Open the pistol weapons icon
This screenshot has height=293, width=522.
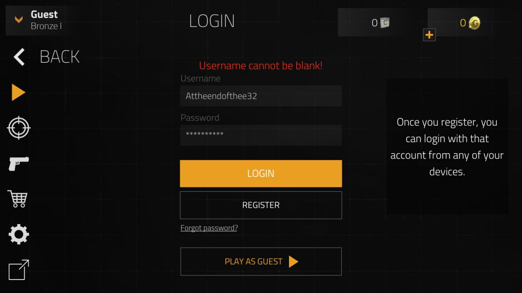pyautogui.click(x=19, y=163)
